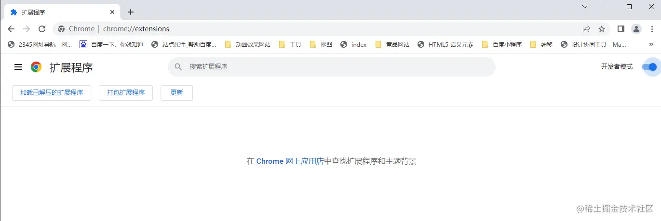Click the site info Chrome icon
Image resolution: width=661 pixels, height=221 pixels.
tap(61, 29)
